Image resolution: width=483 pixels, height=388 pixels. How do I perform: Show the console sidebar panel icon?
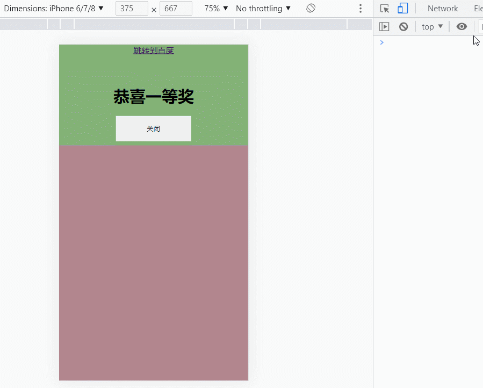tap(384, 27)
